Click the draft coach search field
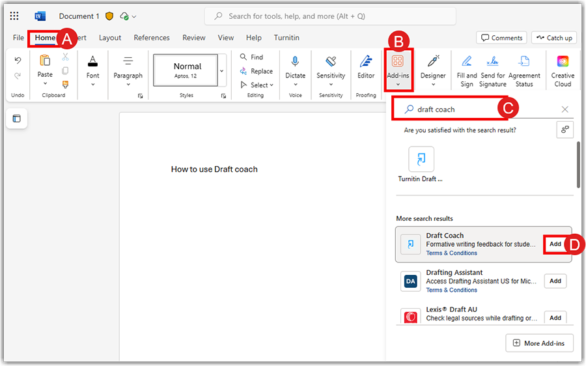 pyautogui.click(x=456, y=109)
